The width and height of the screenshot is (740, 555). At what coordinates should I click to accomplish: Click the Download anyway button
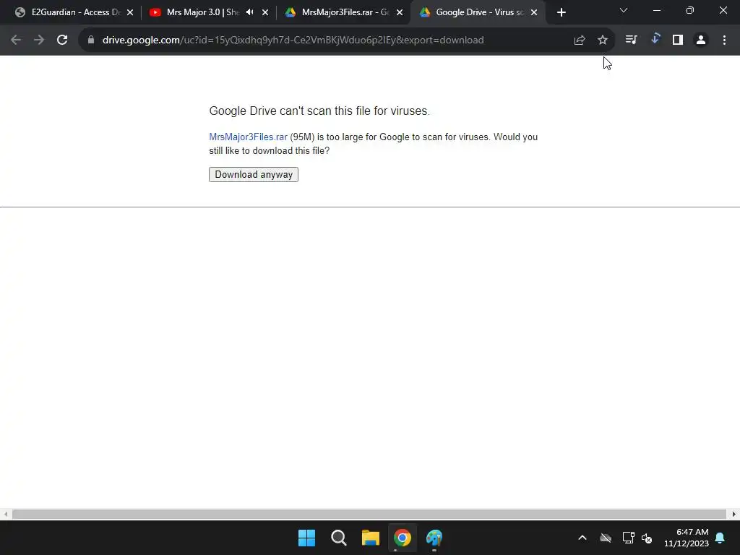click(254, 175)
